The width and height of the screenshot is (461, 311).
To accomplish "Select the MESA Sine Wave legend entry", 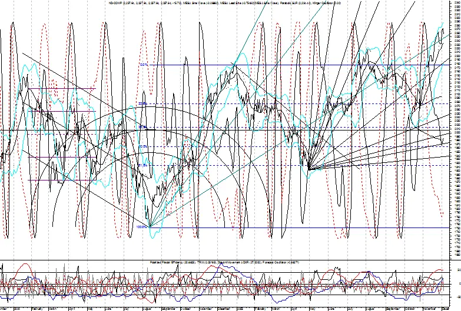I will tap(201, 3).
